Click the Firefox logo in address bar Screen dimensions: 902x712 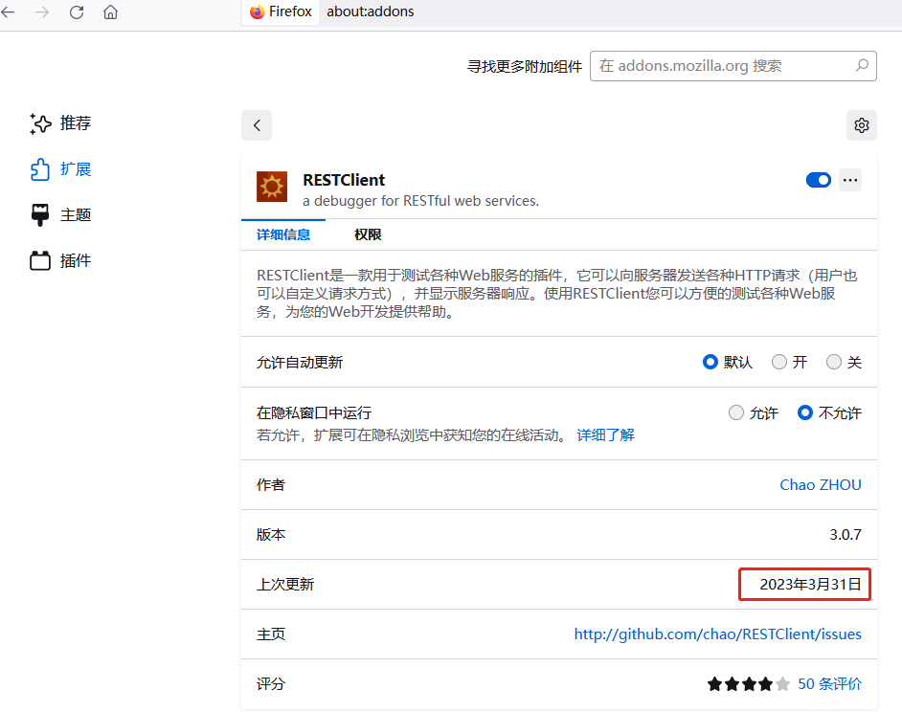click(x=257, y=11)
